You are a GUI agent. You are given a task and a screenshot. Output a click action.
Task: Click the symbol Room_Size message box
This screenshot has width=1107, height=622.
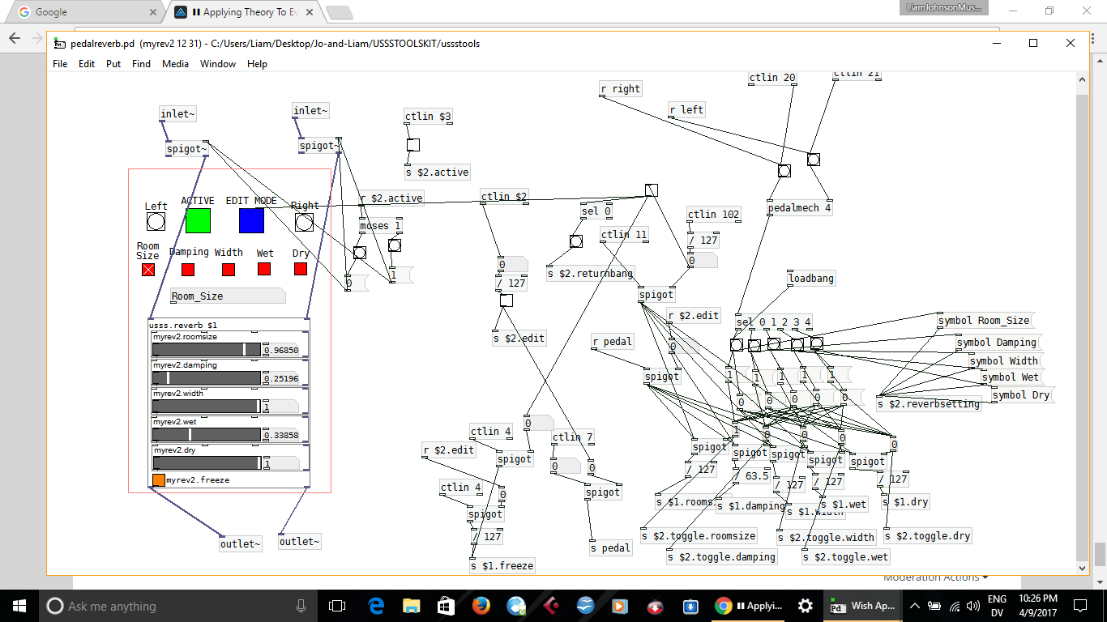983,321
